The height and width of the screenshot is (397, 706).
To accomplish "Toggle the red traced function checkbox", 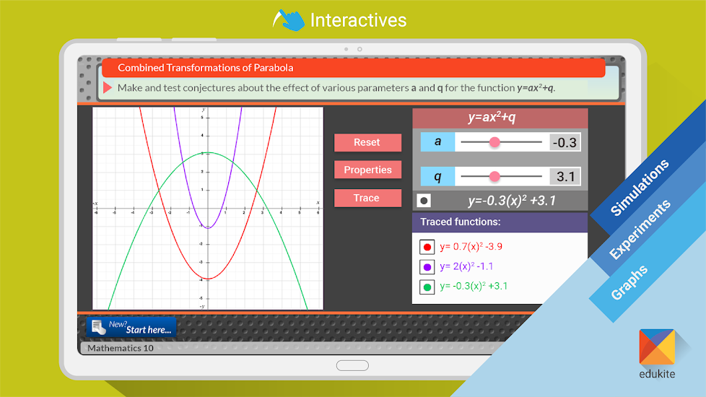I will click(427, 247).
